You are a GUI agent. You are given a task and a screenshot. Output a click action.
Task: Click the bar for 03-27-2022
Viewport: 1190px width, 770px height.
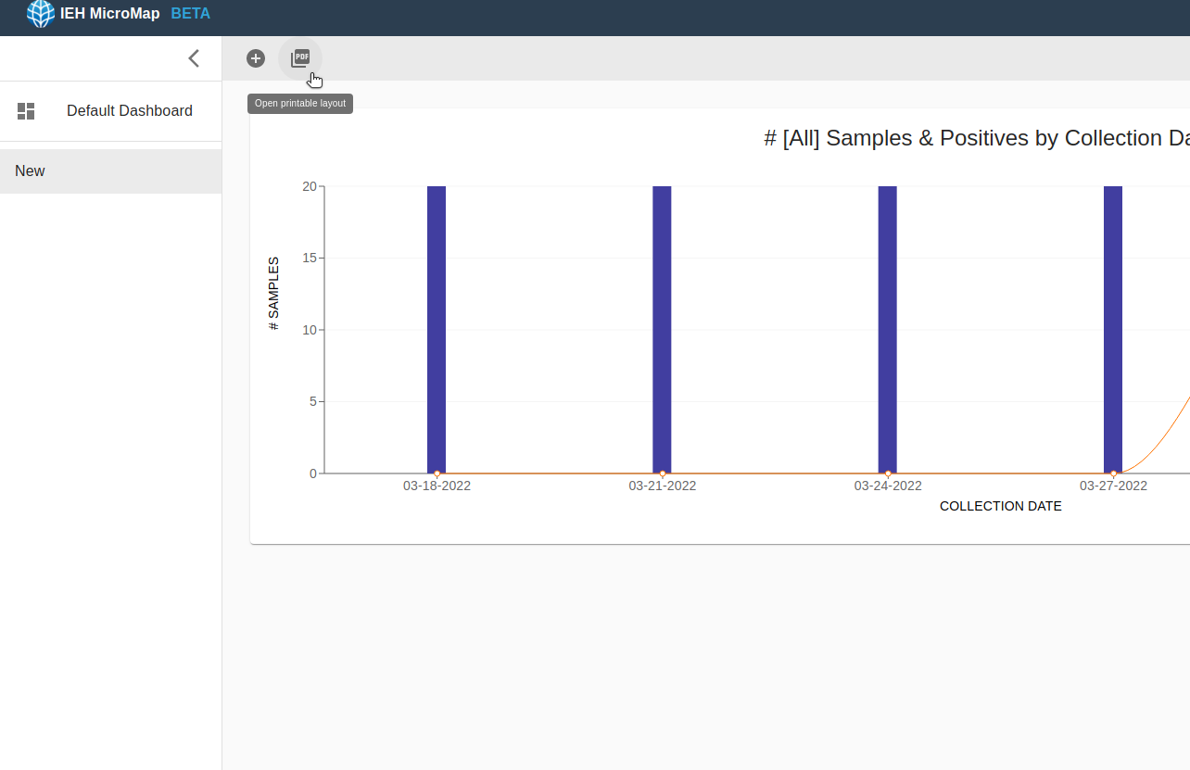point(1113,330)
